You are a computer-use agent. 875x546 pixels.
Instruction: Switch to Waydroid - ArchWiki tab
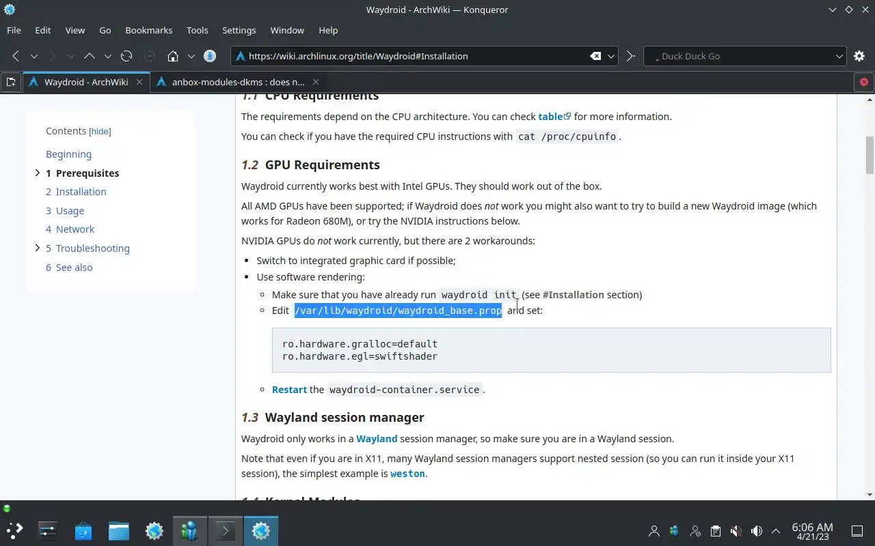pos(86,82)
